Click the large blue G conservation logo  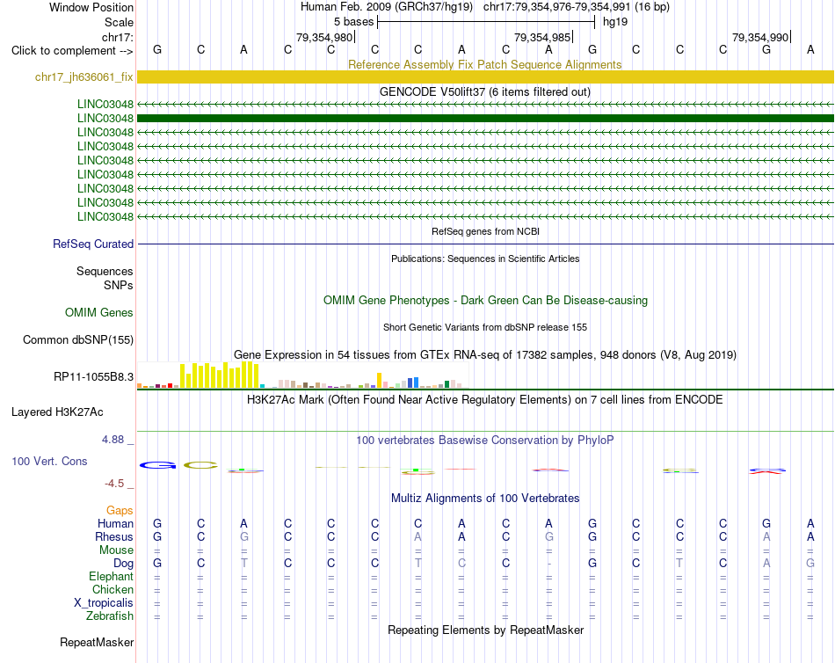tap(157, 465)
